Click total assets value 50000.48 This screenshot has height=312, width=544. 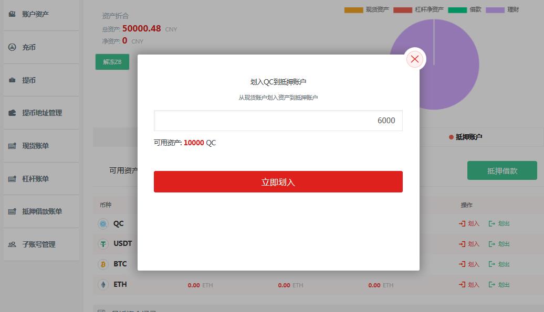click(x=142, y=28)
